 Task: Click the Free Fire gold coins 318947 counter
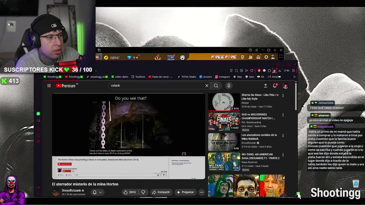(111, 58)
